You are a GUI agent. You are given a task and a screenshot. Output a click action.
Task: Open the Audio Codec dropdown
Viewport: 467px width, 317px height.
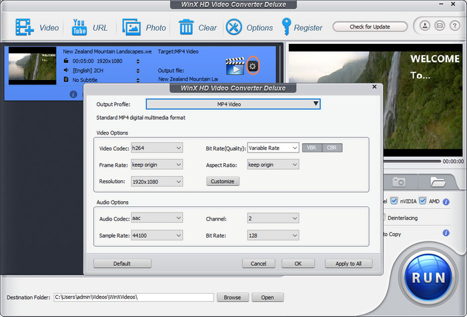157,218
